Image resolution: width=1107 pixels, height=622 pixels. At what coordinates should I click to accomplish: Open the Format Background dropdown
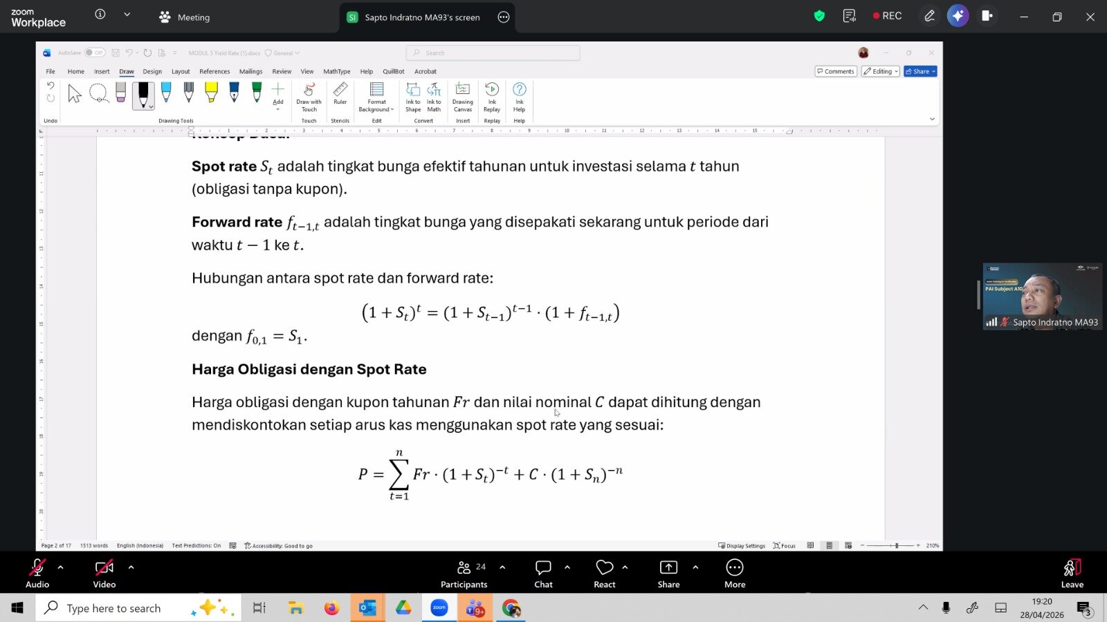376,97
